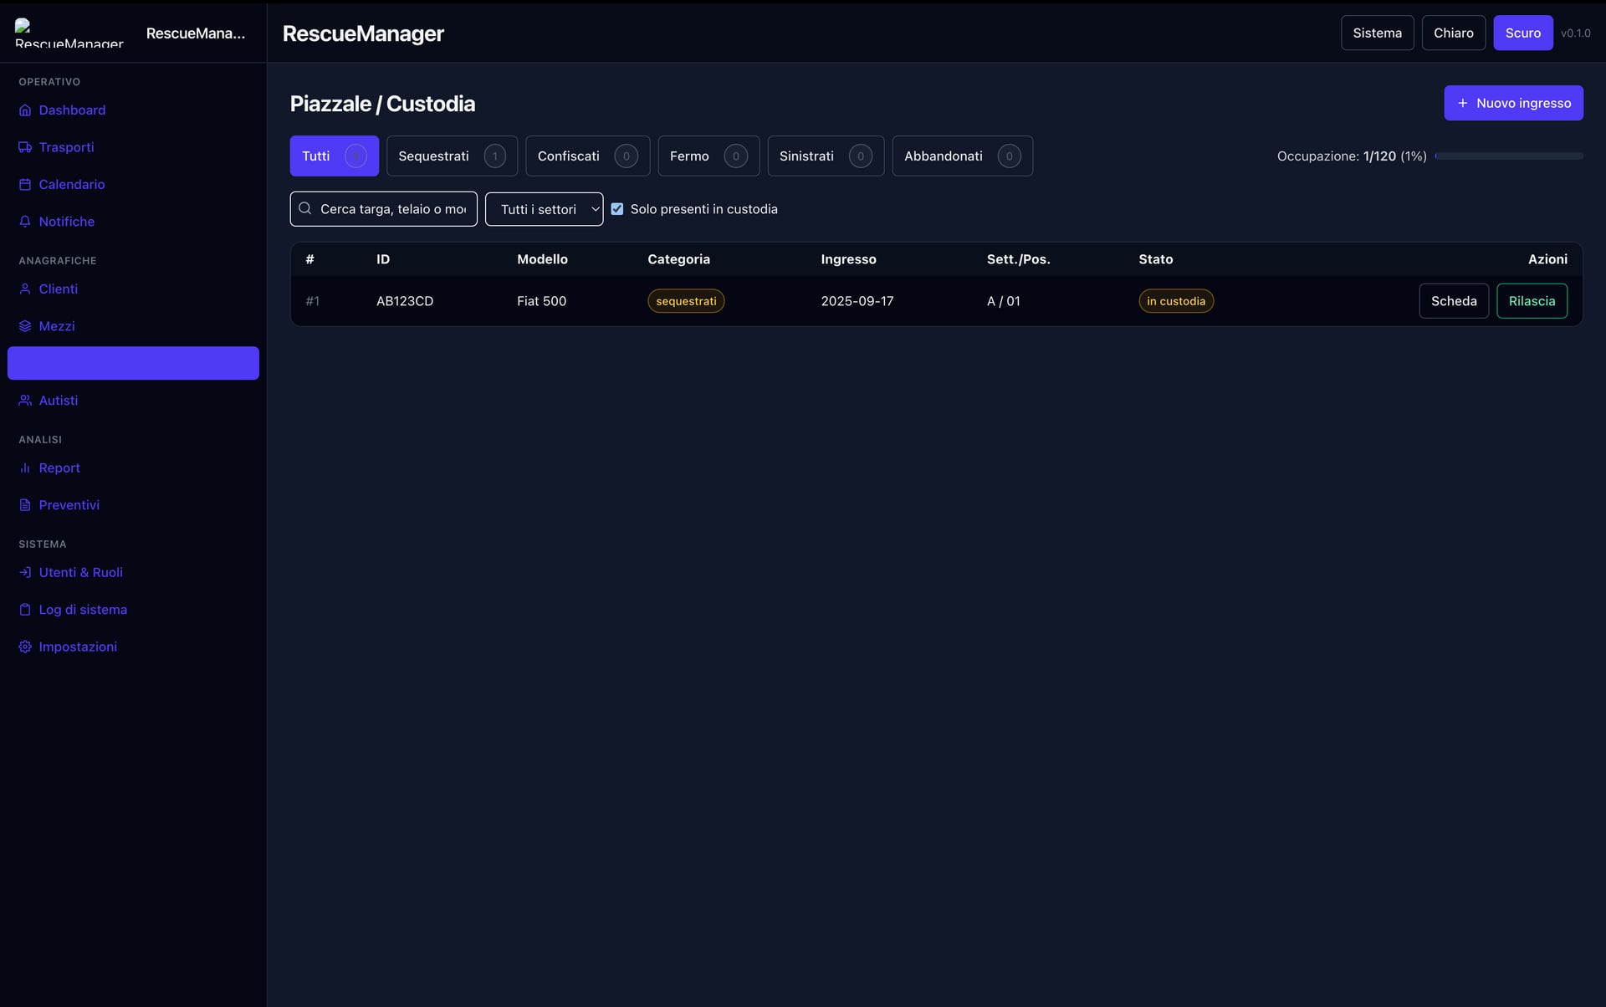Click the Clienti person icon
Image resolution: width=1606 pixels, height=1007 pixels.
pyautogui.click(x=25, y=289)
